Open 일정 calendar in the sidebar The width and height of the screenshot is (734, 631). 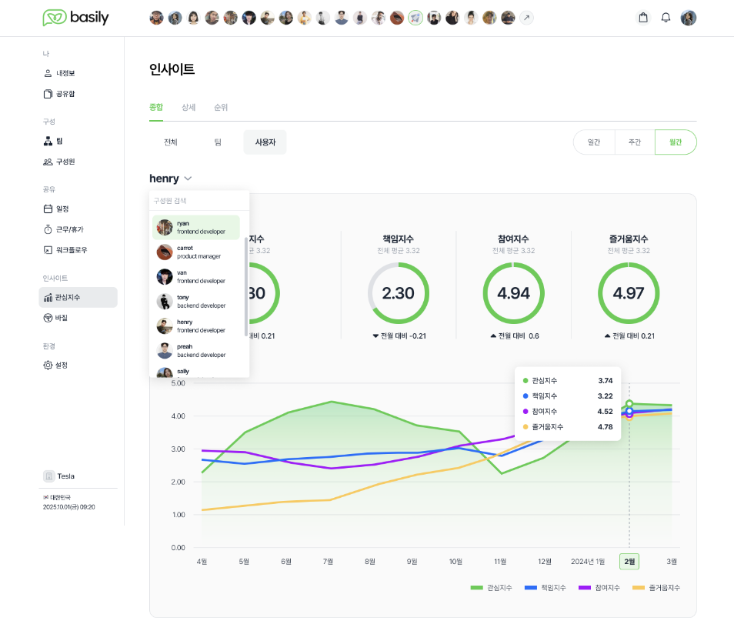(56, 209)
